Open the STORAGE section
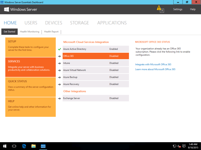Screen dimensions: 201x150 click(79, 23)
